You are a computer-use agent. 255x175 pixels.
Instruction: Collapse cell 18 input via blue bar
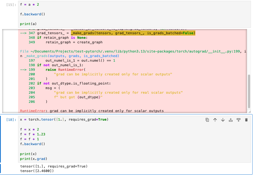point(1,138)
